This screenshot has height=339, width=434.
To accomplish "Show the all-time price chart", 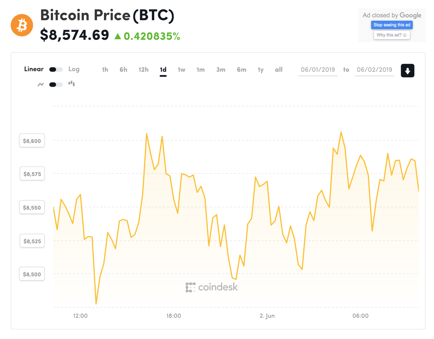I will coord(279,69).
